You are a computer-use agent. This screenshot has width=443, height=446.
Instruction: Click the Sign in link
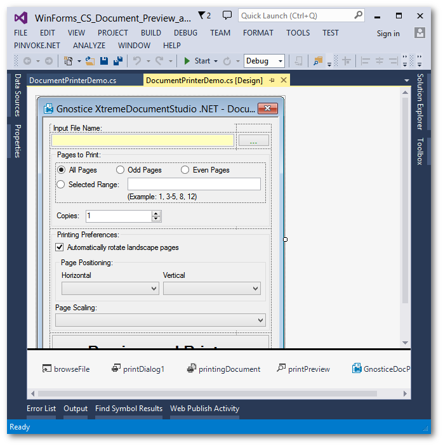pyautogui.click(x=388, y=34)
